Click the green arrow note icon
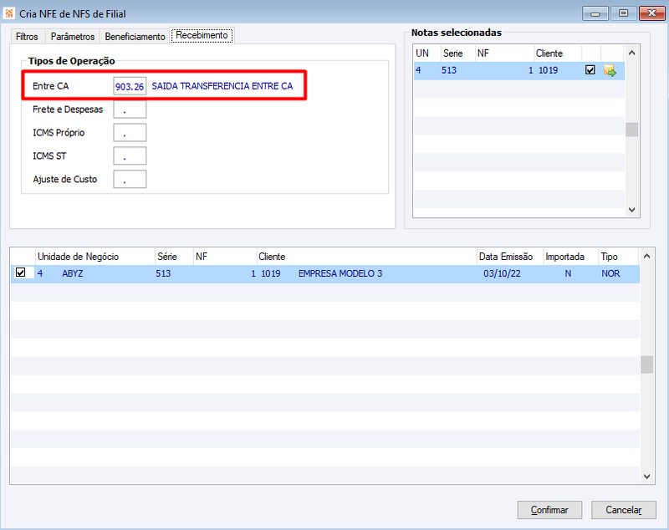669x530 pixels. pyautogui.click(x=610, y=70)
